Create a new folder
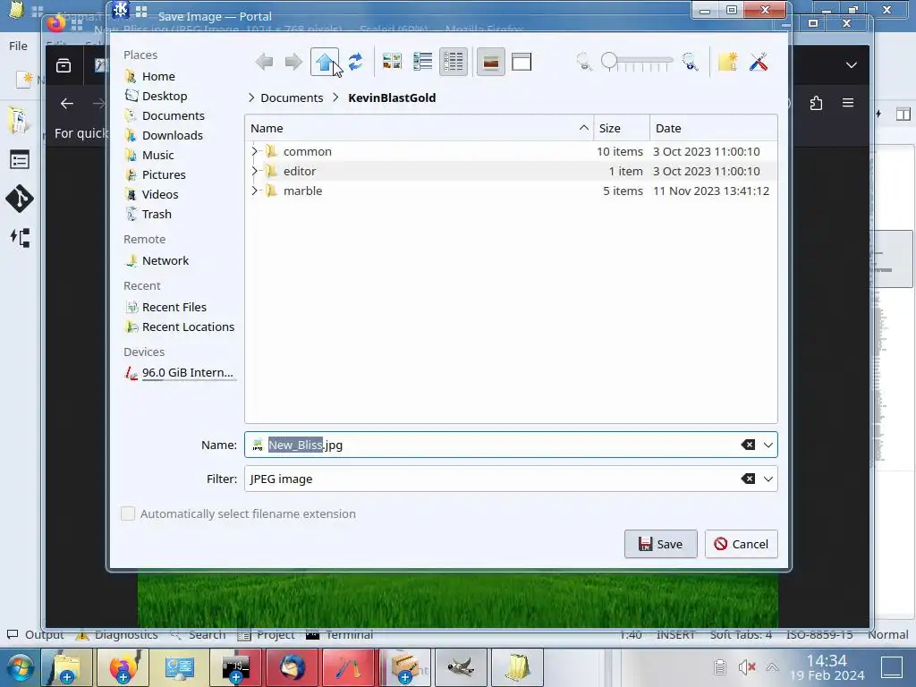 click(728, 62)
